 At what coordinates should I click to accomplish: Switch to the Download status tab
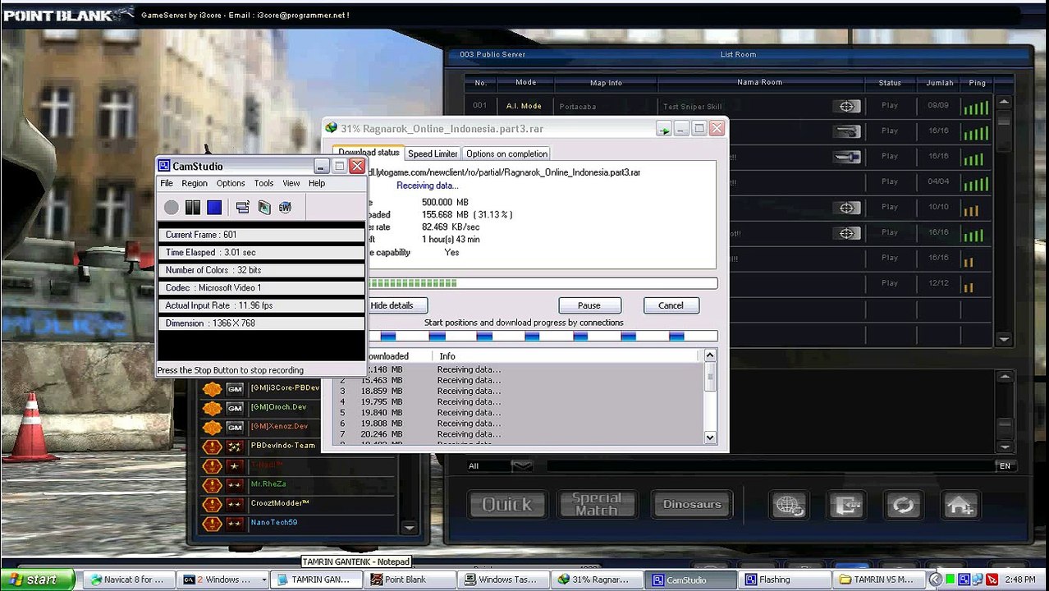pos(369,153)
